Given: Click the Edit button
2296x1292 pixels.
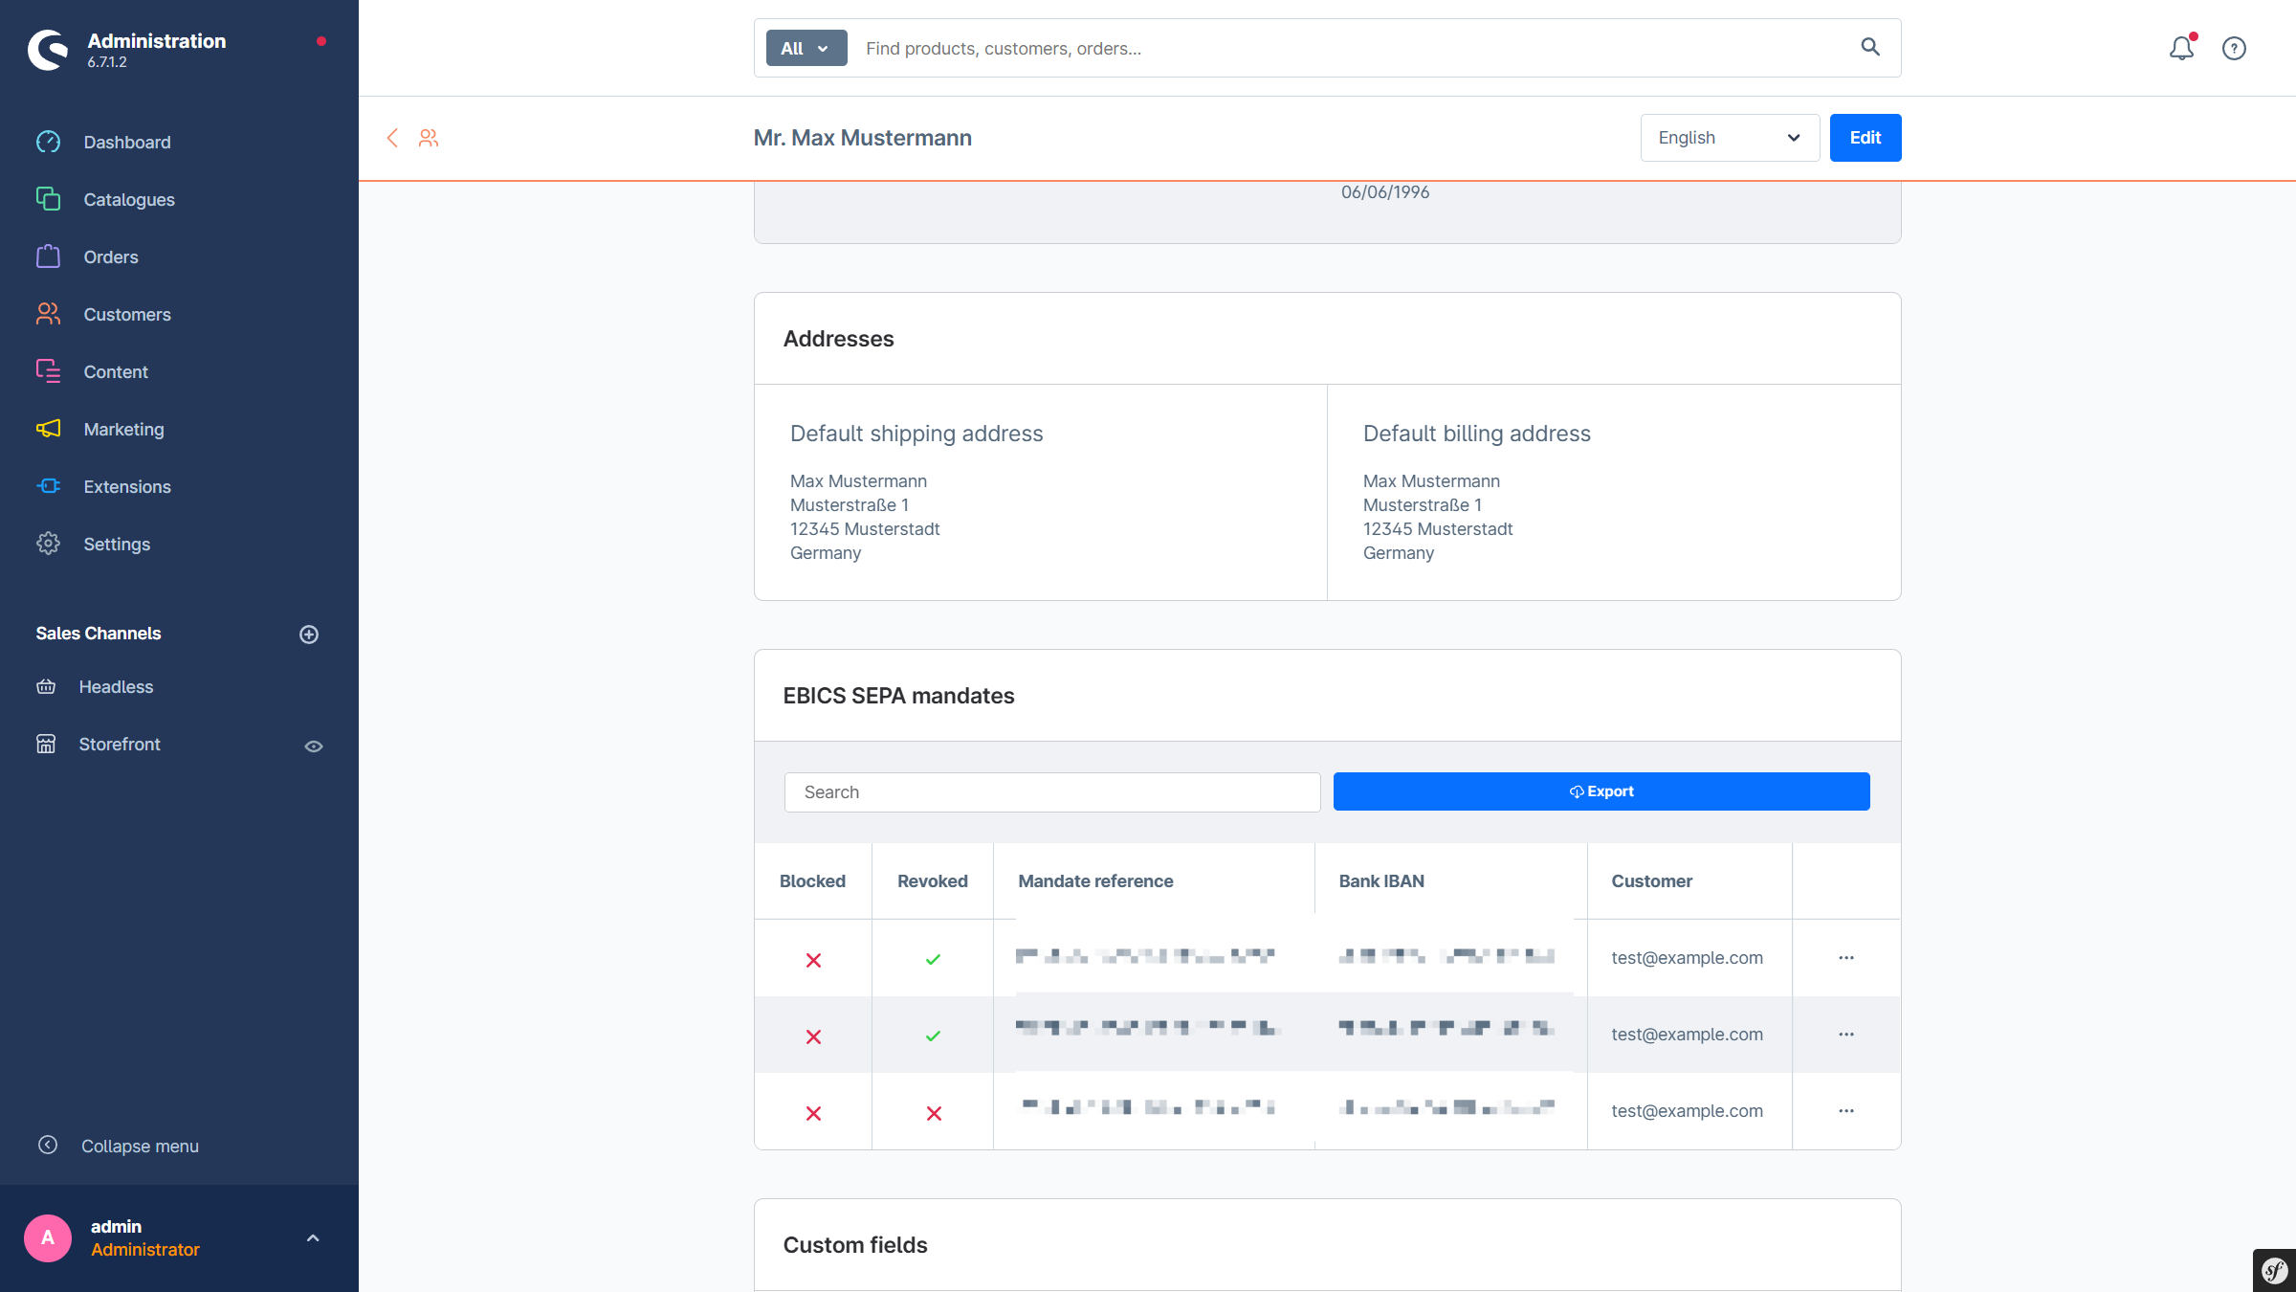Looking at the screenshot, I should coord(1865,138).
